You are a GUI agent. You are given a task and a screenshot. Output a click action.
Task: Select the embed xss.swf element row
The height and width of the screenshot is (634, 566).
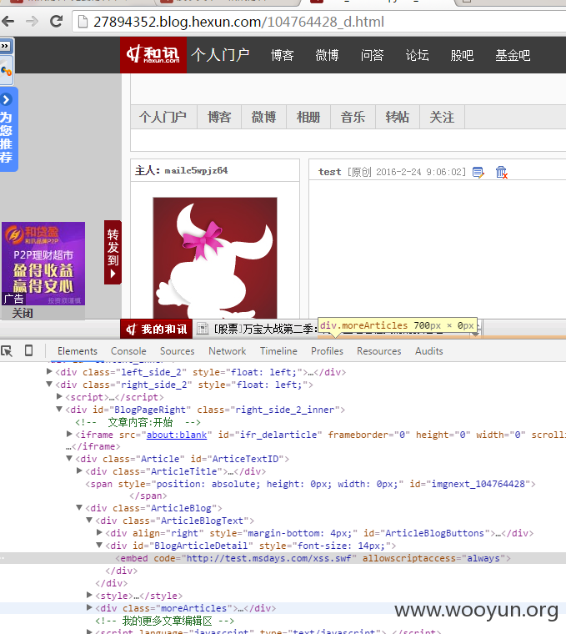tap(283, 558)
